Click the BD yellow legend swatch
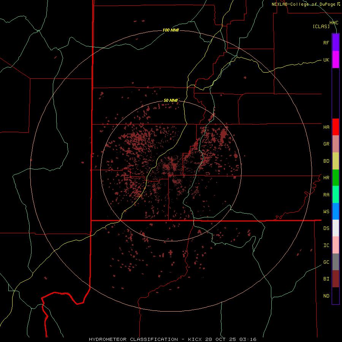 pyautogui.click(x=336, y=161)
